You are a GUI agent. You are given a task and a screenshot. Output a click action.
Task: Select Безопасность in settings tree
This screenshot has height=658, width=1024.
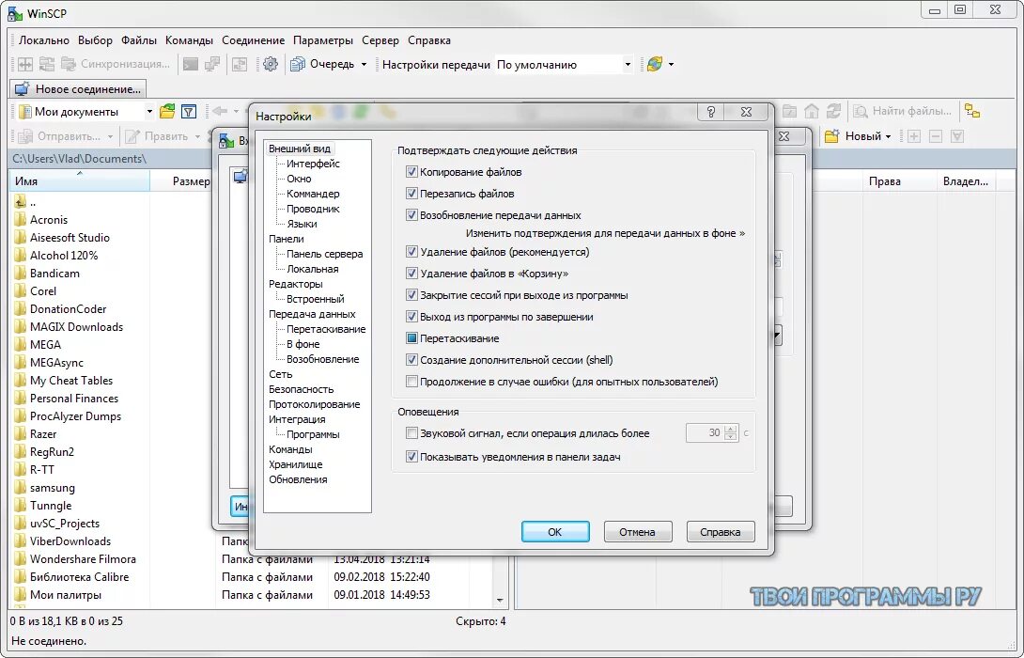(x=301, y=389)
